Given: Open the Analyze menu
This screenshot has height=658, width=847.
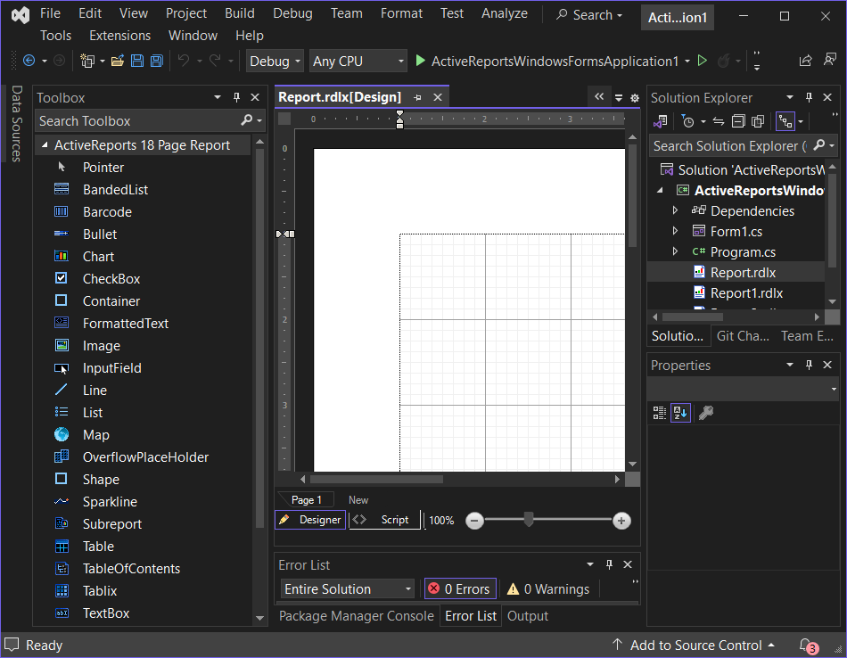Looking at the screenshot, I should pyautogui.click(x=504, y=13).
